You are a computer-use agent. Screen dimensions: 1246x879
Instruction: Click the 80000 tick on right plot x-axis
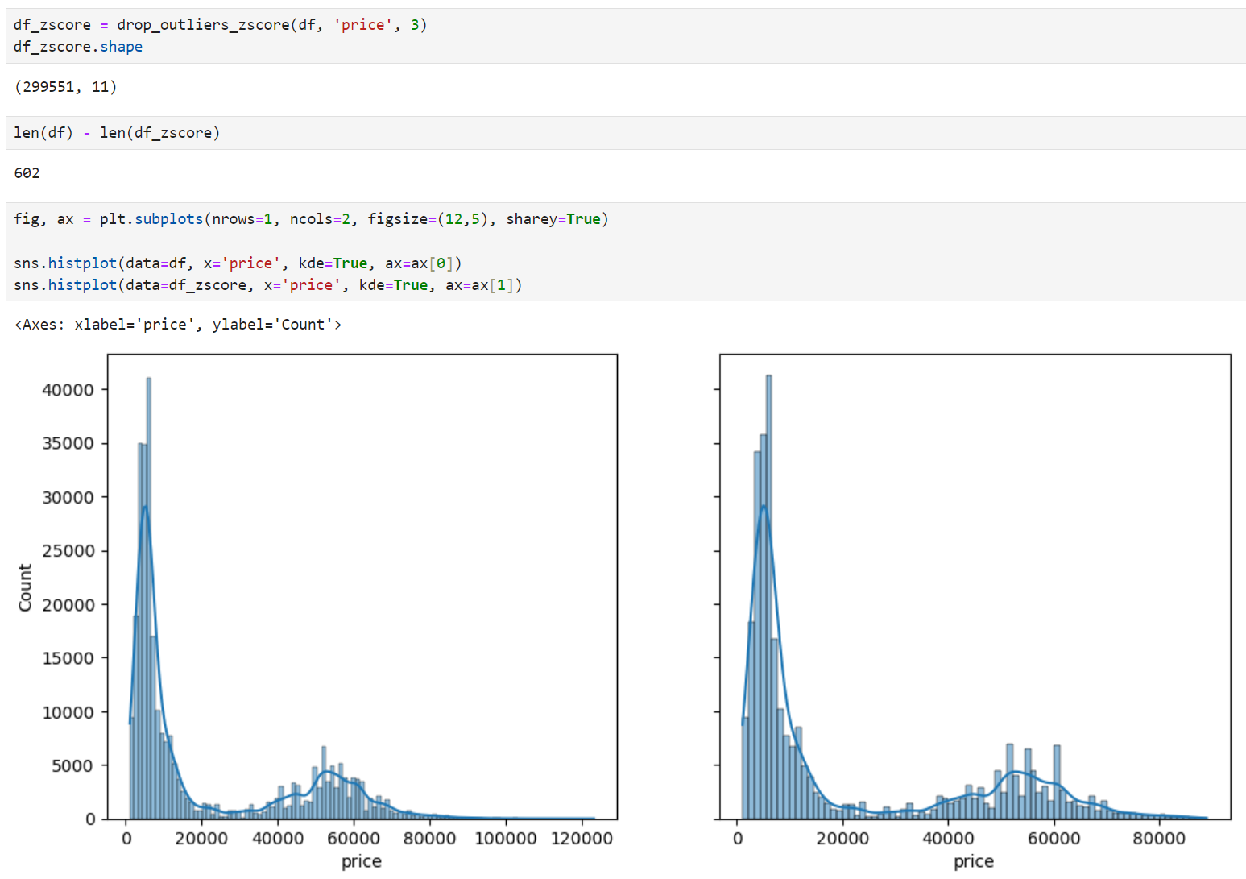(1159, 839)
